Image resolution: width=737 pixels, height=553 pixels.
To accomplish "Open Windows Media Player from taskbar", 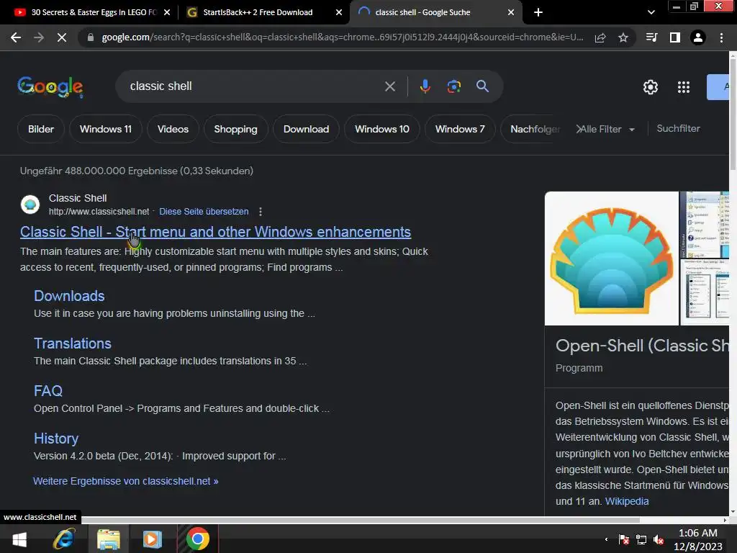I will click(x=152, y=539).
